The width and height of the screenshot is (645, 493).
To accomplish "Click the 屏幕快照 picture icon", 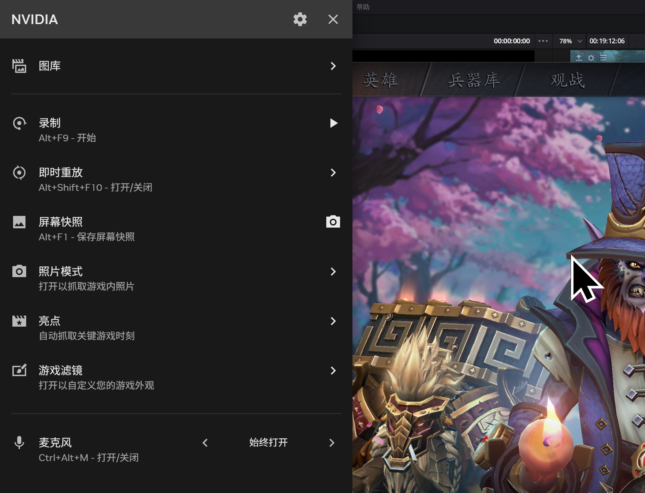I will pos(19,222).
